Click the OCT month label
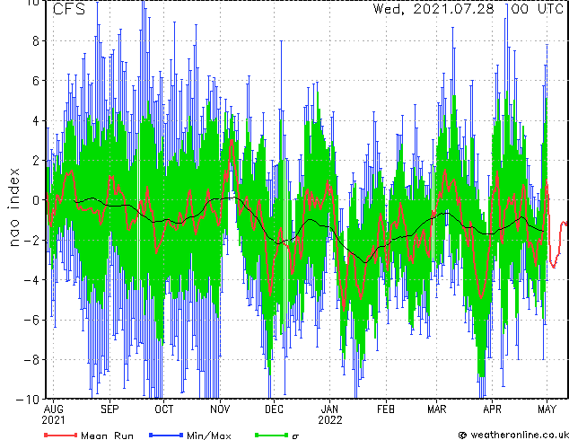 [x=164, y=409]
